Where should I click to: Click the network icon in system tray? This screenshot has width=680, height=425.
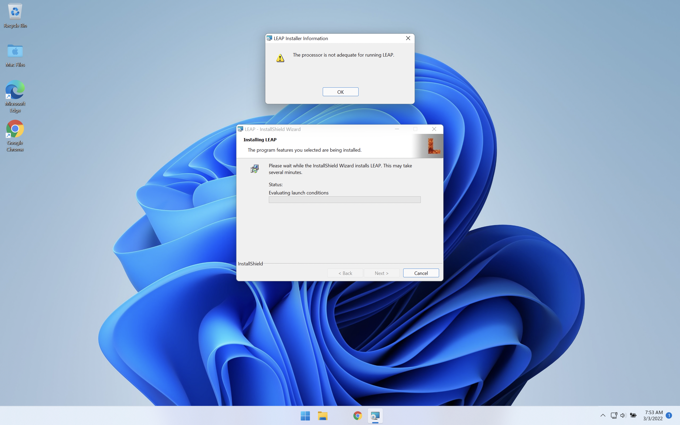[x=614, y=415]
